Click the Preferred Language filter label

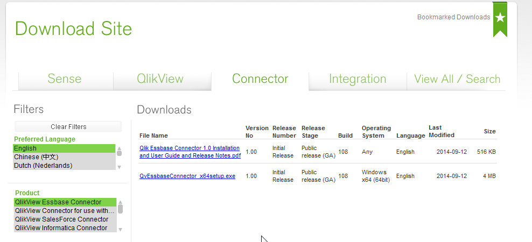pyautogui.click(x=45, y=139)
